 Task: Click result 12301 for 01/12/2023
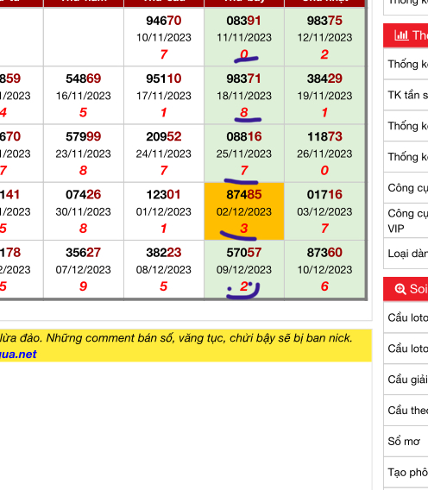click(164, 195)
